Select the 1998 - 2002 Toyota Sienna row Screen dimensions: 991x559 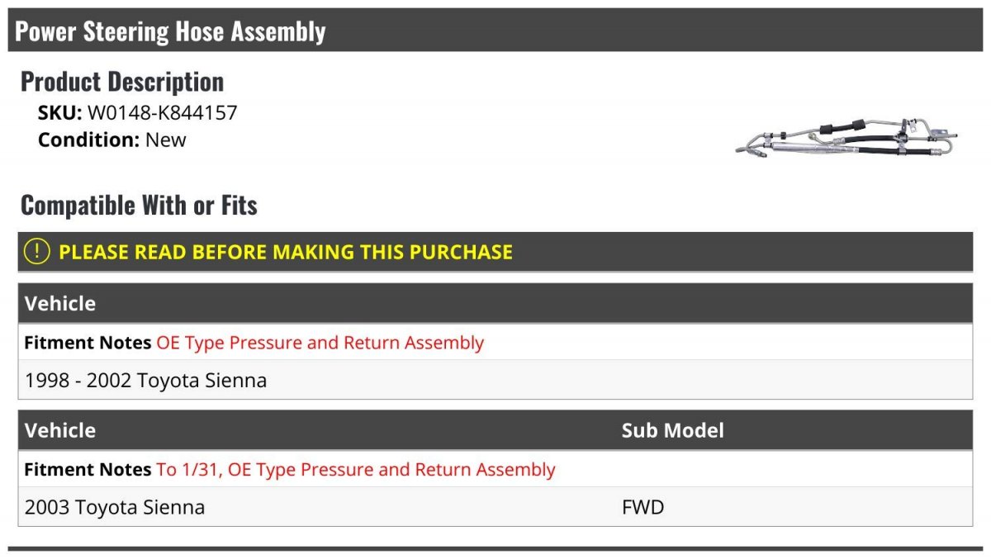coord(495,381)
